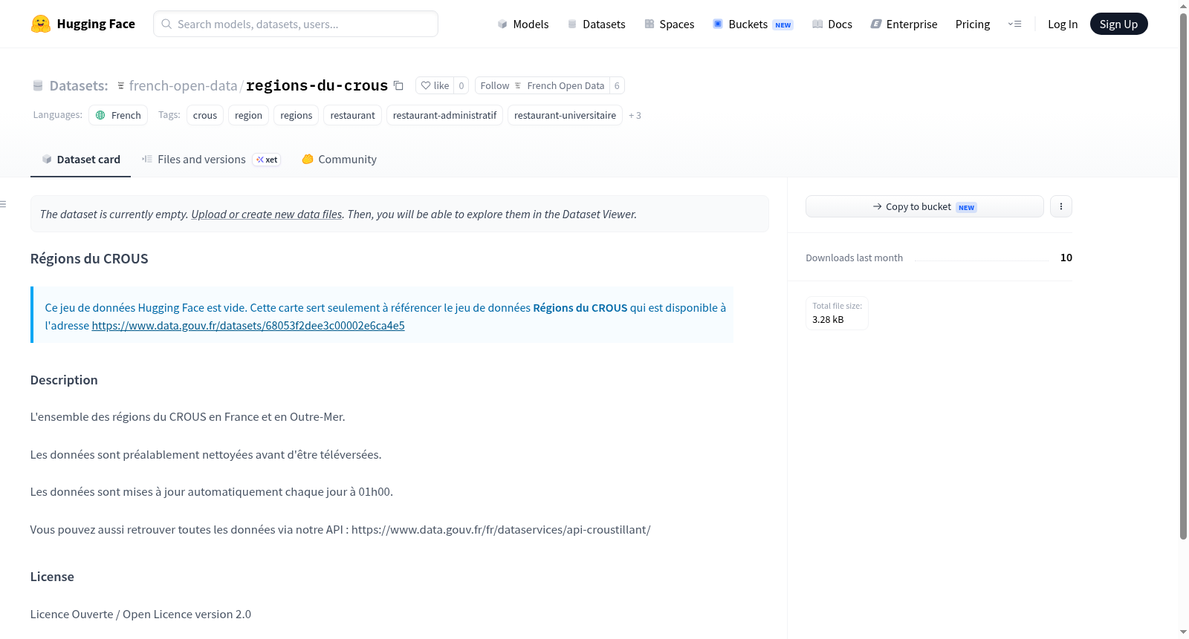Click the Copy to bucket button
Screen dimensions: 1189x639
(x=924, y=206)
